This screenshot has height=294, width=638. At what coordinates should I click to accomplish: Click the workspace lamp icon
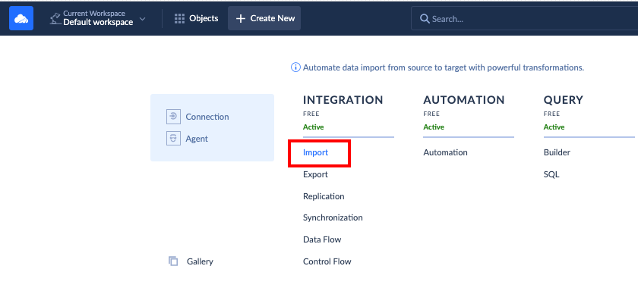[55, 18]
